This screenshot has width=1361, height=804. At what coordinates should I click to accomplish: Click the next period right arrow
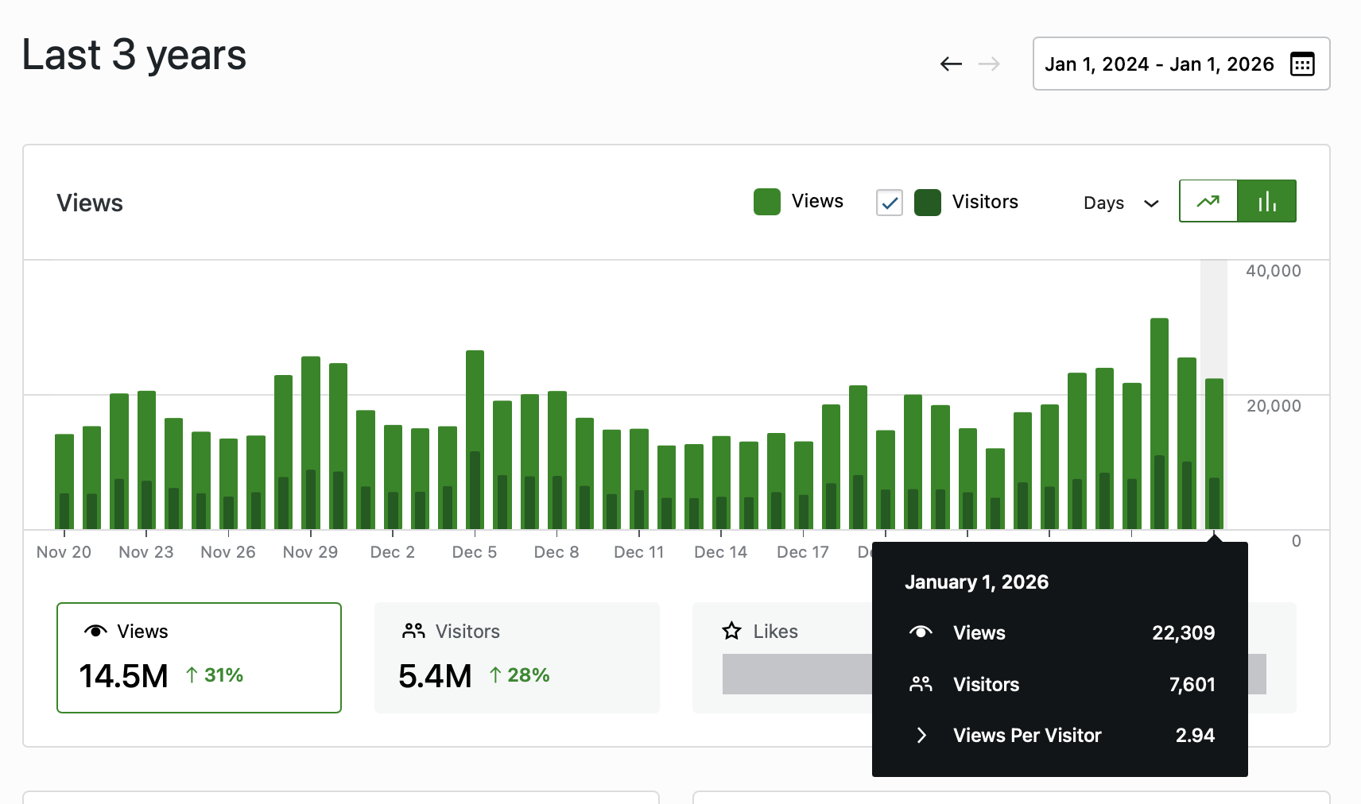pos(989,64)
